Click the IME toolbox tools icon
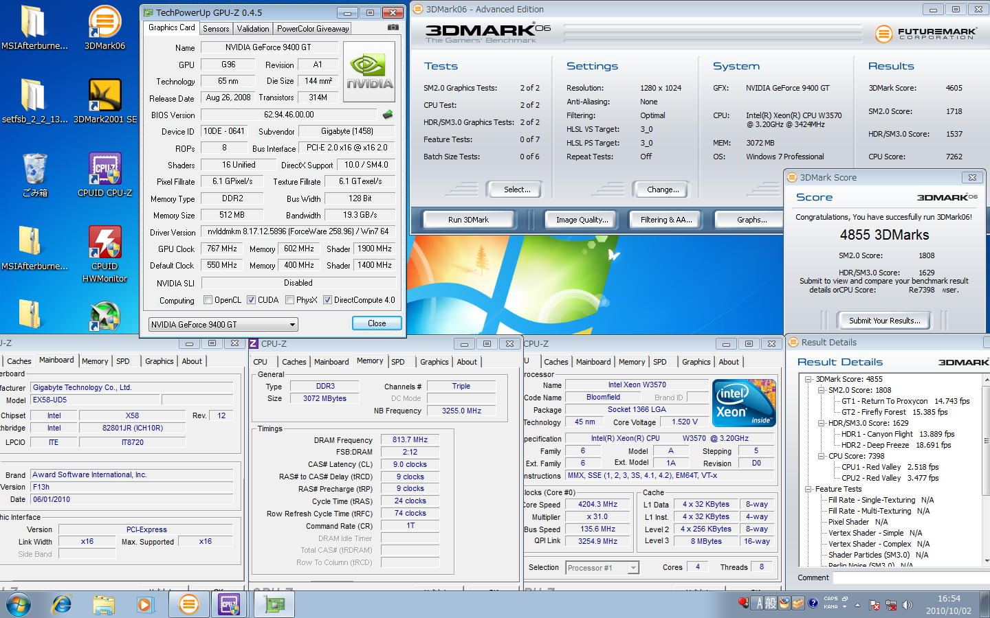990x618 pixels. coord(797,603)
